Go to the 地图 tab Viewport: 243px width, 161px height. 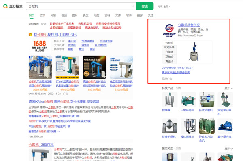pos(96,15)
